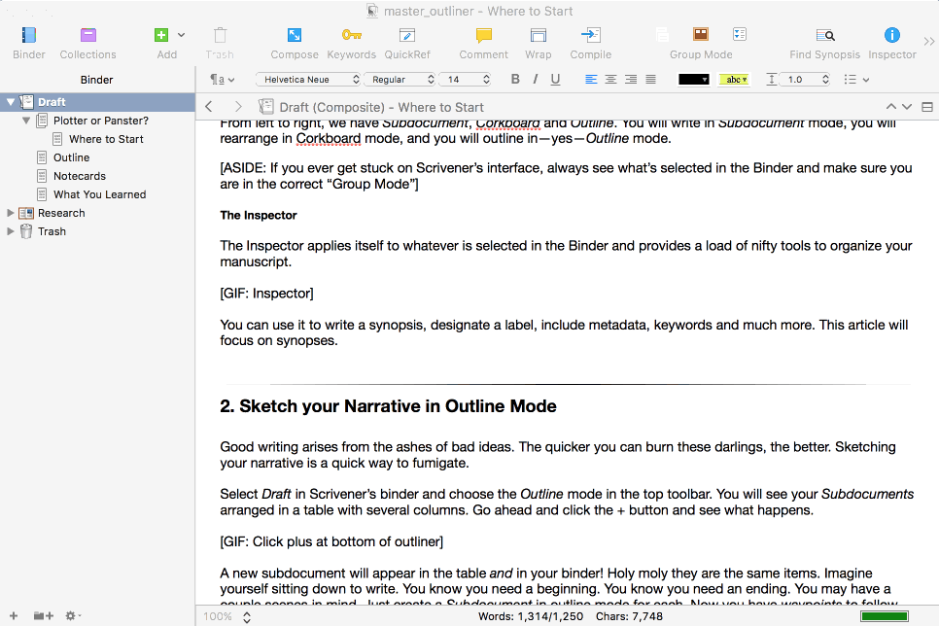
Task: Click the green target progress bar
Action: point(884,616)
